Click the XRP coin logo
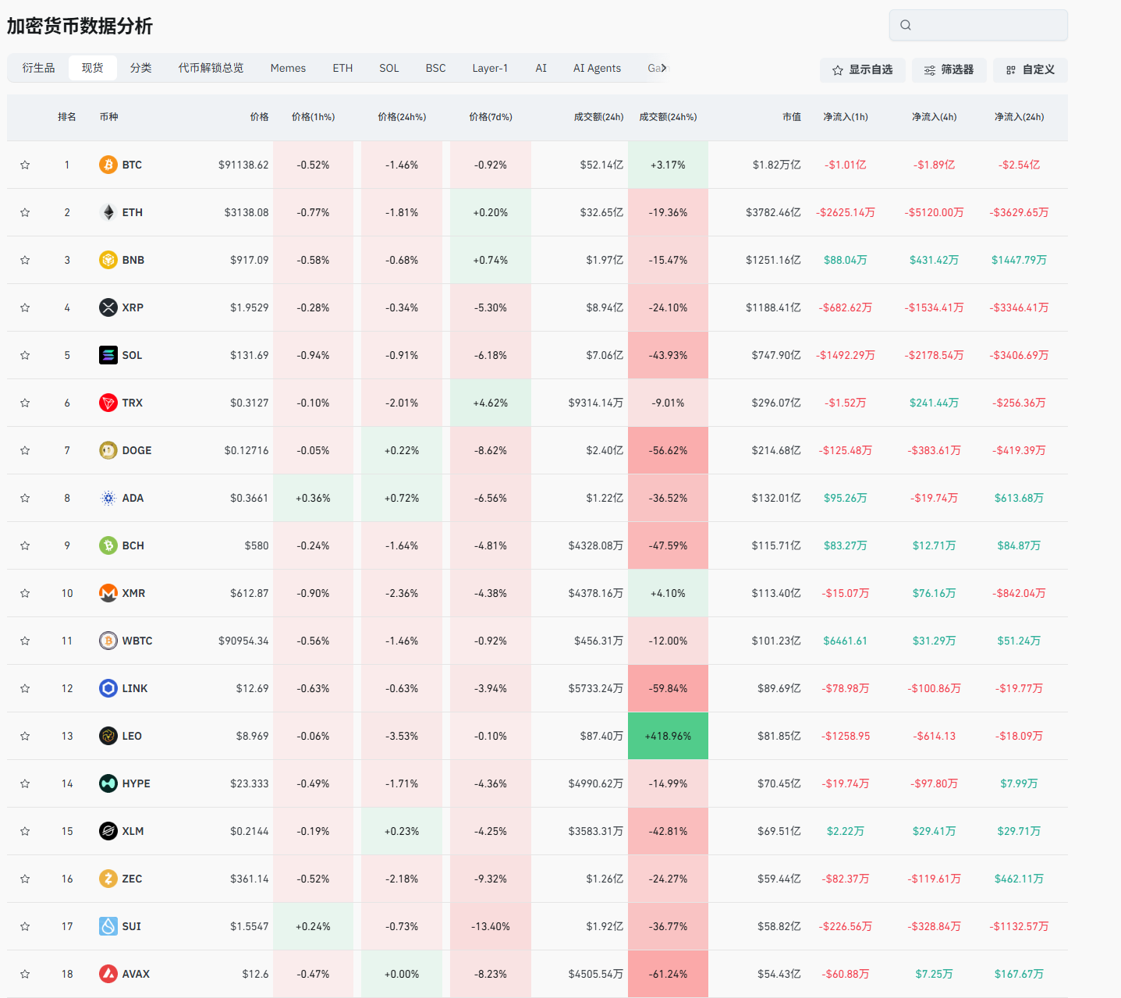The width and height of the screenshot is (1121, 998). pyautogui.click(x=108, y=307)
